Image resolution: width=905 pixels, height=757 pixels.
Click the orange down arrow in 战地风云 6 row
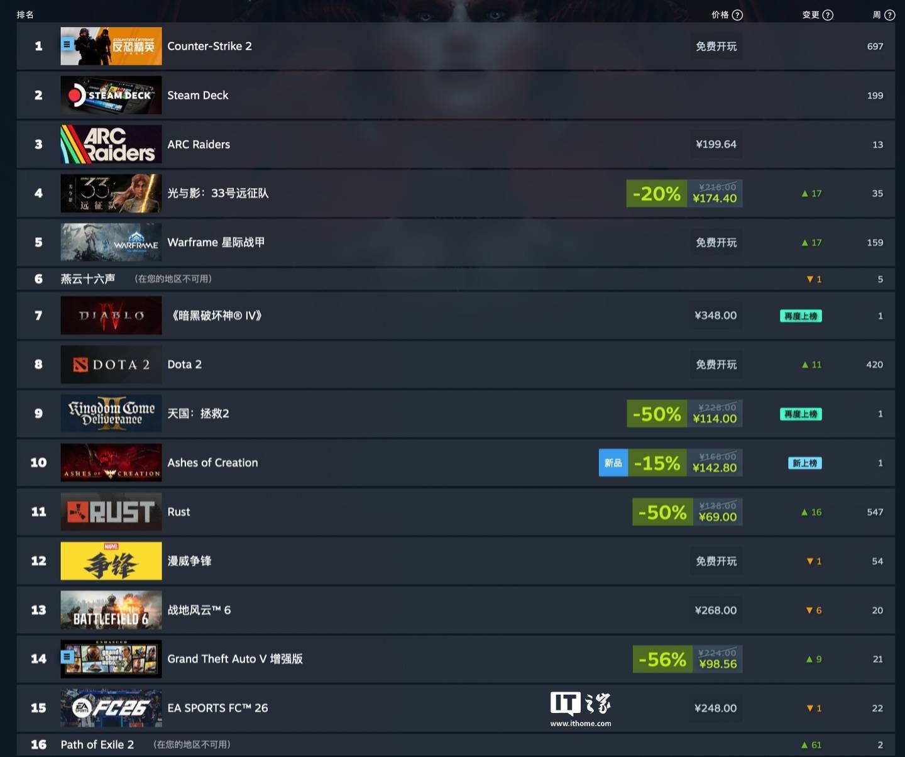(x=809, y=611)
